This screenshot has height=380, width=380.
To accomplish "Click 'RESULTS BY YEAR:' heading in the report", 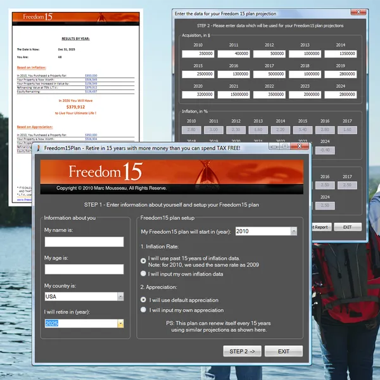I will 75,39.
